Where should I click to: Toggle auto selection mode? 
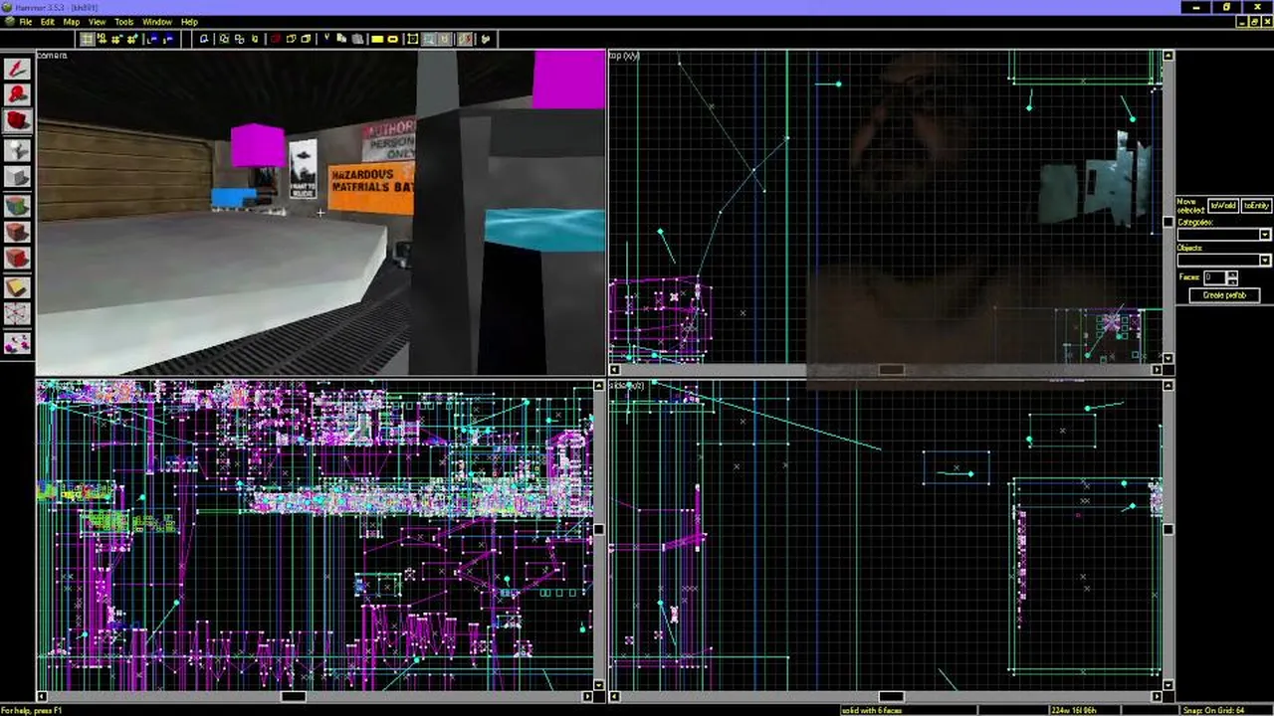[428, 39]
